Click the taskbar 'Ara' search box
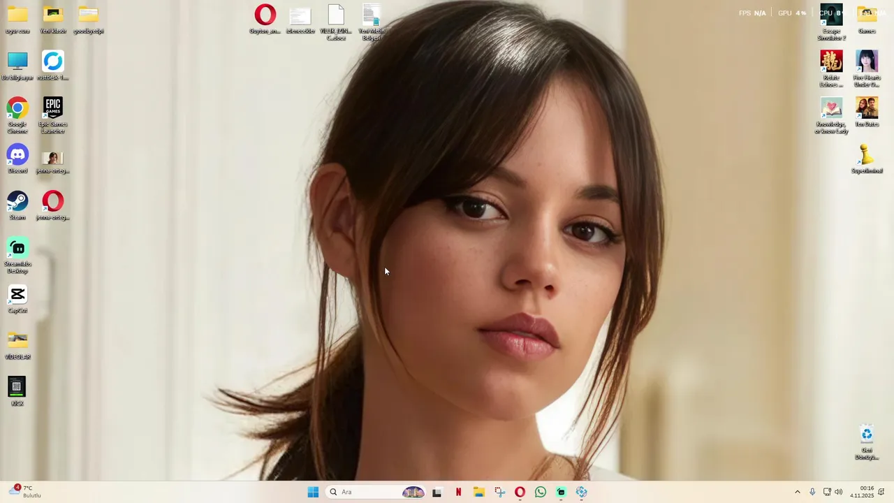 pos(376,492)
